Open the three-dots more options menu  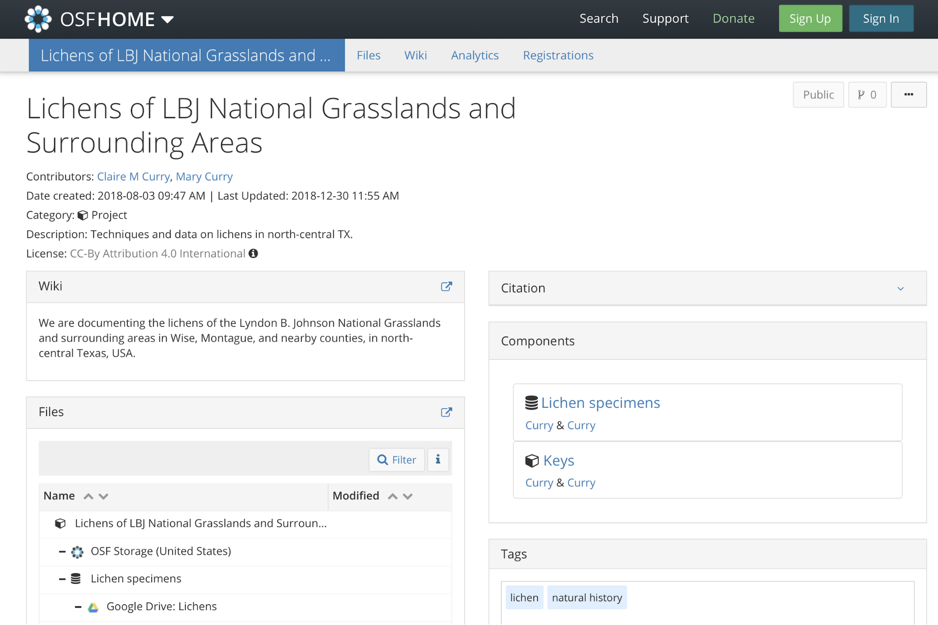click(908, 94)
